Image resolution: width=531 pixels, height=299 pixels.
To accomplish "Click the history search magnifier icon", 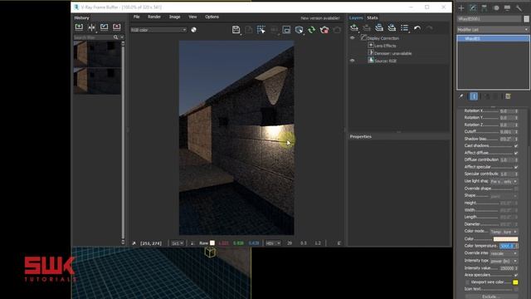I will [x=116, y=37].
